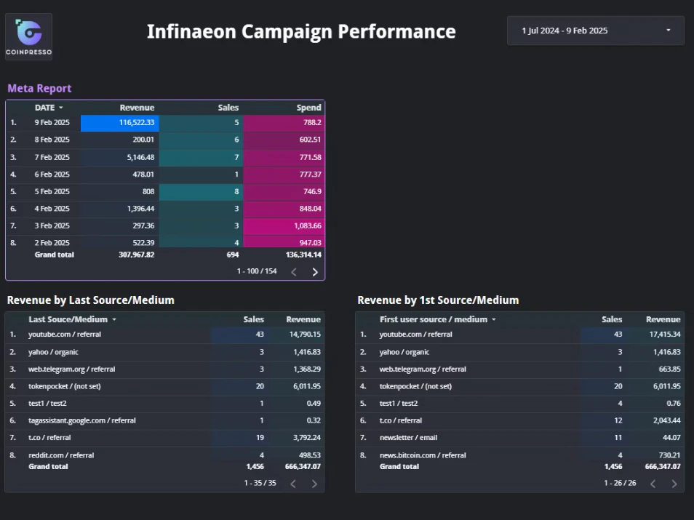Sort Meta Report by Revenue column header
This screenshot has width=694, height=520.
[137, 108]
